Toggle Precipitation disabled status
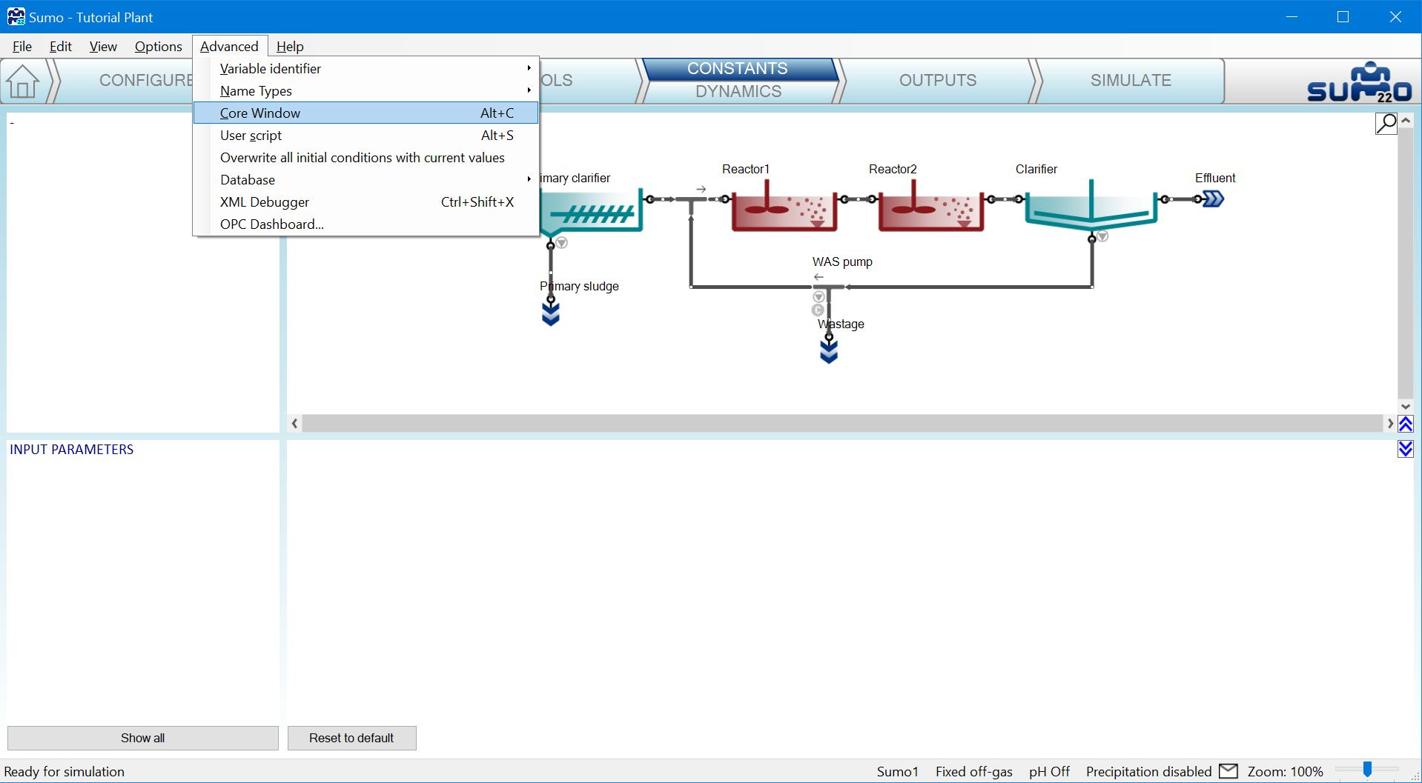The width and height of the screenshot is (1422, 783). (1148, 772)
